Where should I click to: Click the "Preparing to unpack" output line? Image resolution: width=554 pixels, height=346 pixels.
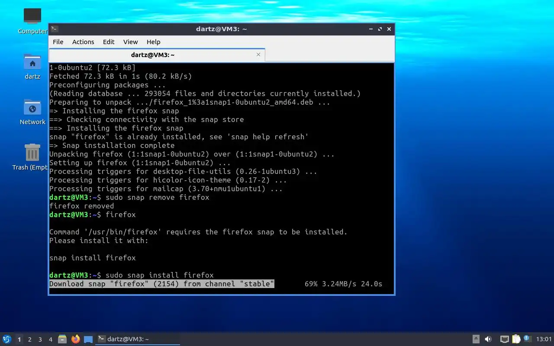190,102
